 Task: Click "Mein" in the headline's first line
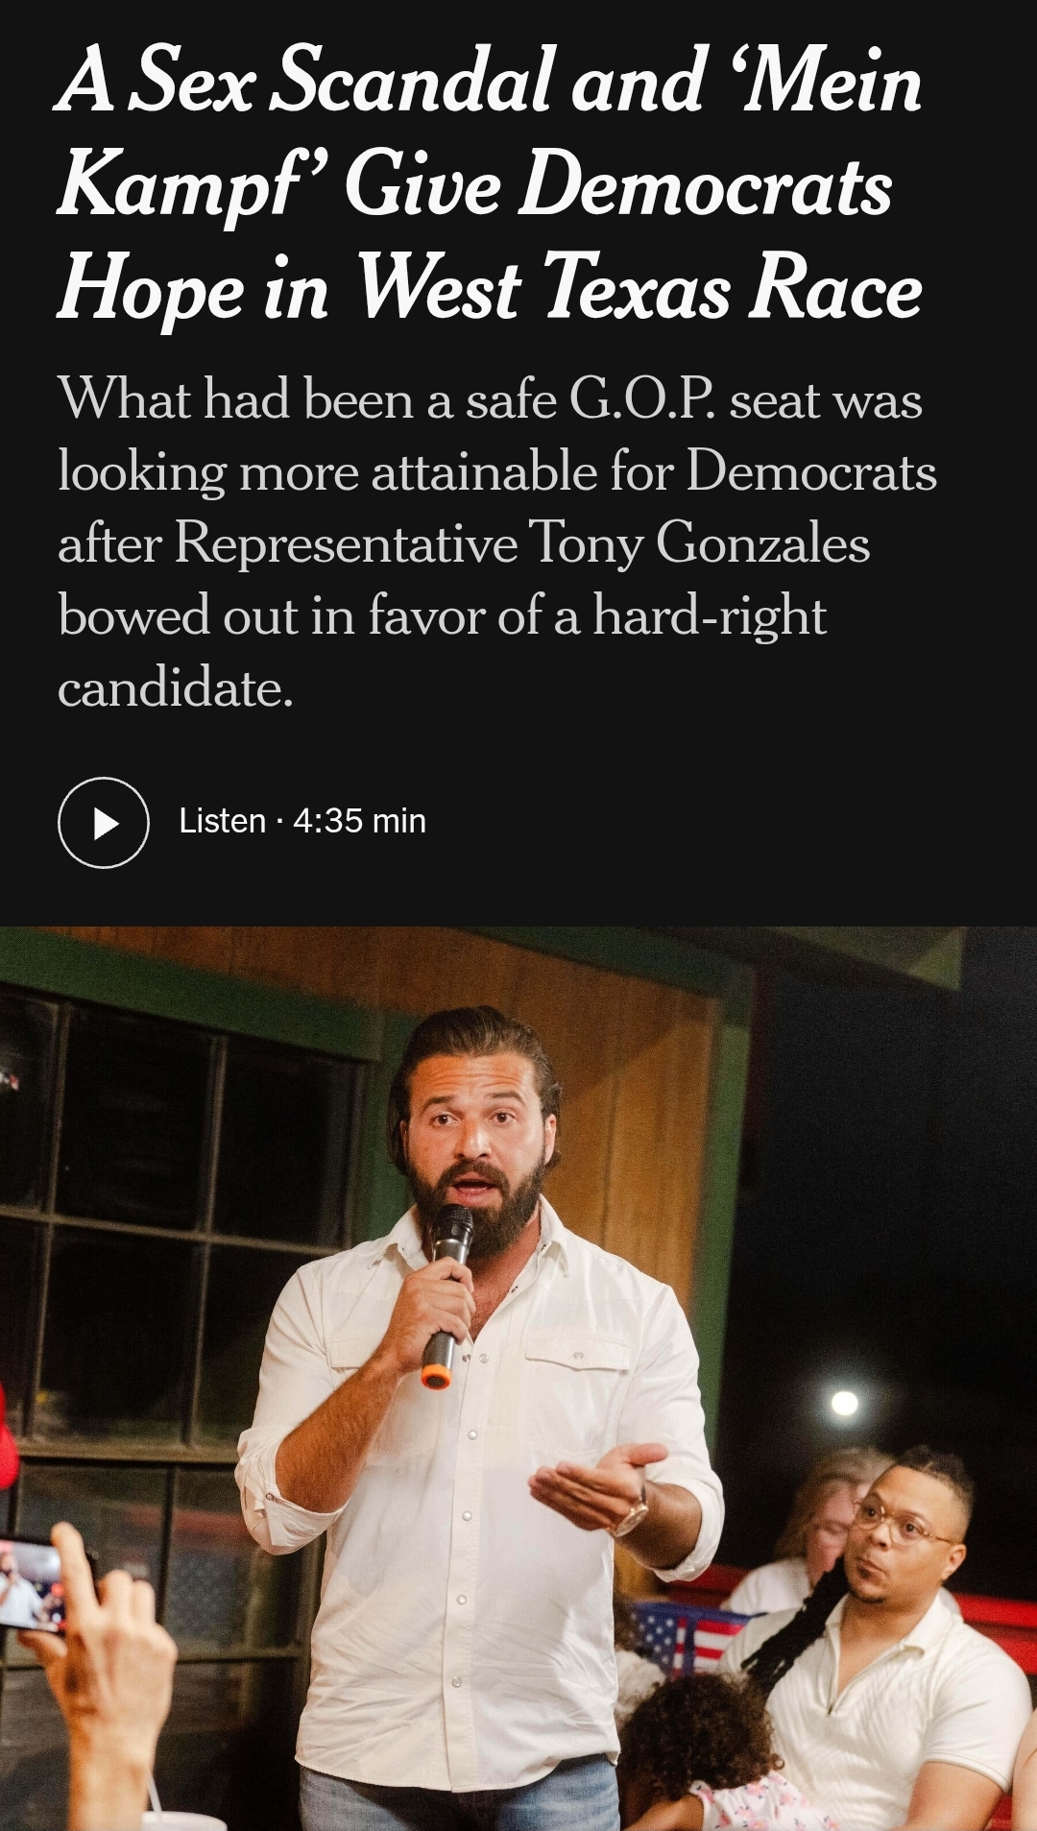pyautogui.click(x=826, y=81)
